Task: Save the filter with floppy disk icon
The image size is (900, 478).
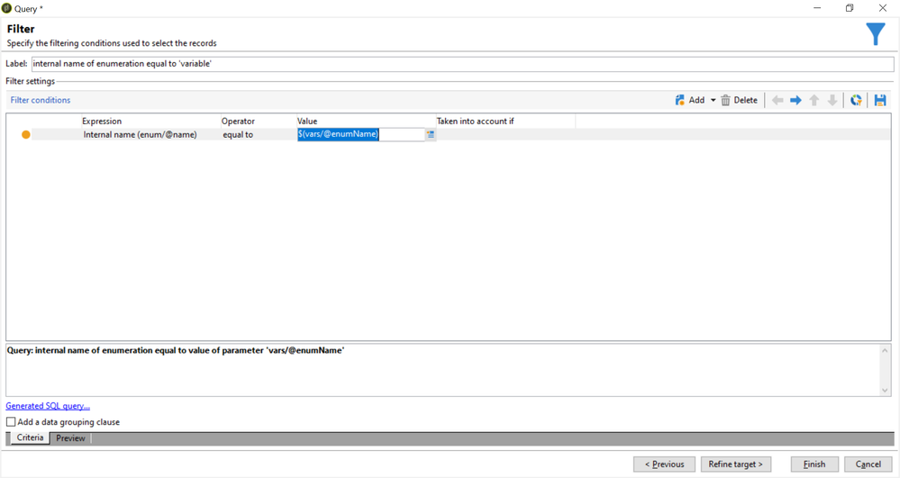Action: [x=880, y=101]
